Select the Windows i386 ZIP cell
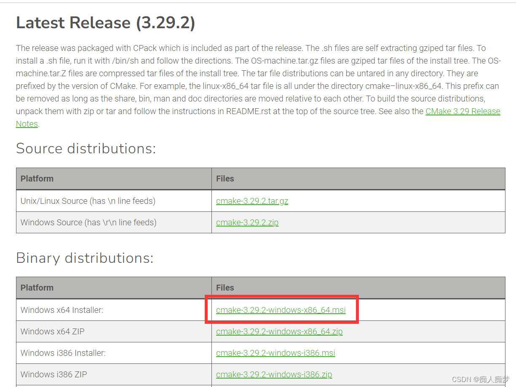The height and width of the screenshot is (387, 516). point(114,374)
